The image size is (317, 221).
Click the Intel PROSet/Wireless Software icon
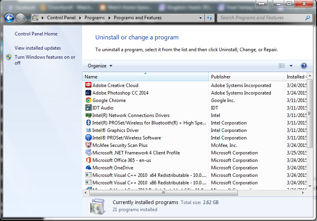89,137
